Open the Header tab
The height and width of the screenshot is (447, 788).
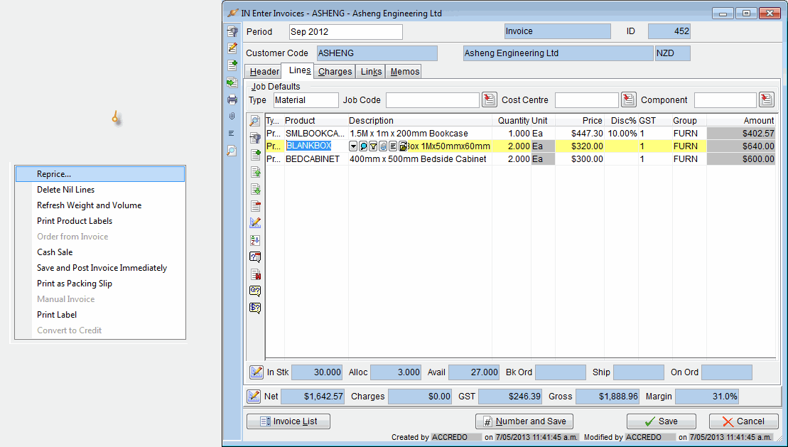pos(264,72)
